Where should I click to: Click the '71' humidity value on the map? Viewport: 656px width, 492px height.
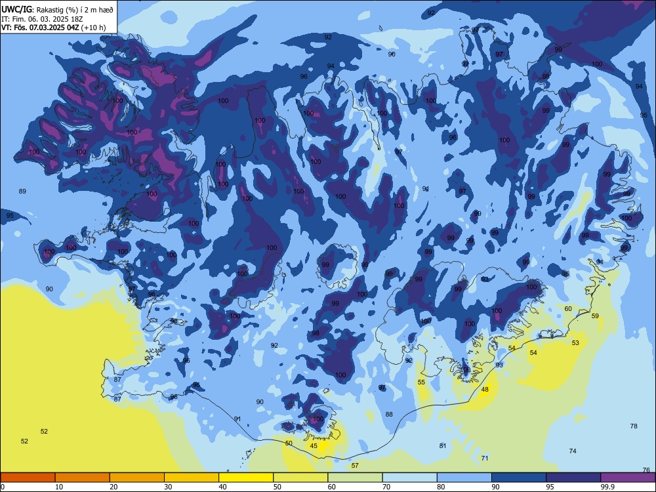(x=485, y=459)
